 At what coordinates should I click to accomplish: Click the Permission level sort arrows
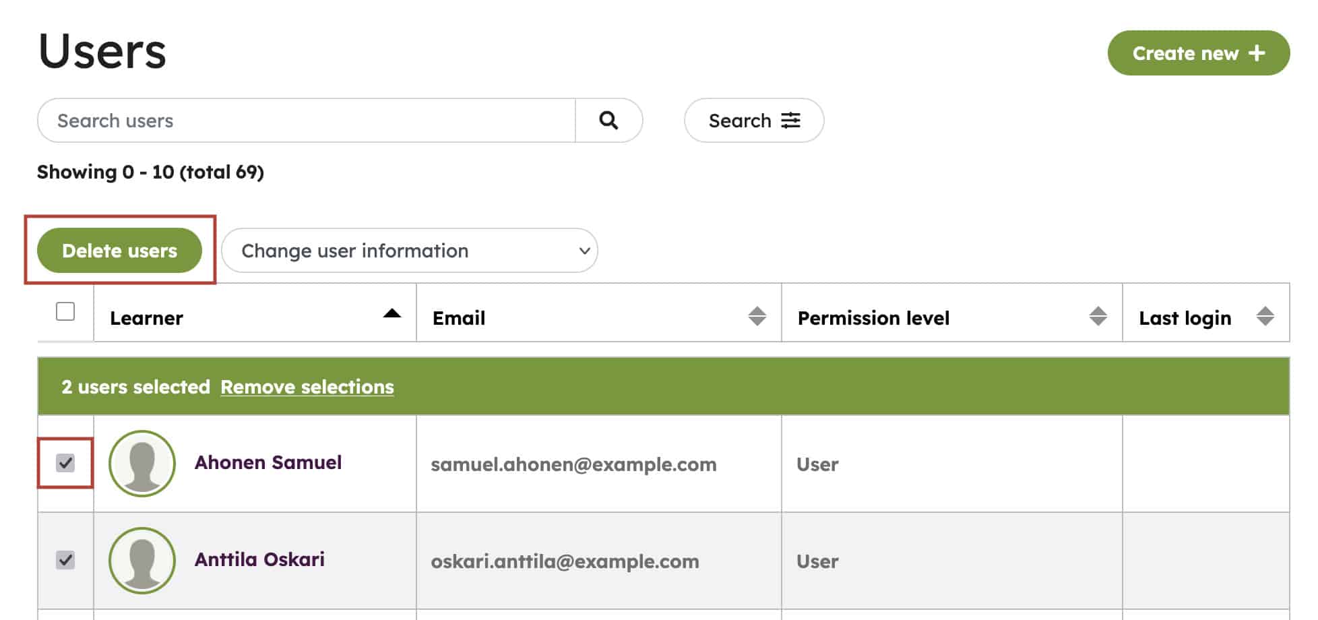[x=1098, y=316]
